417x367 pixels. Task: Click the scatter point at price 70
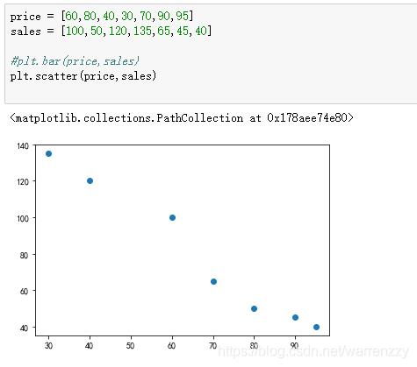coord(213,281)
